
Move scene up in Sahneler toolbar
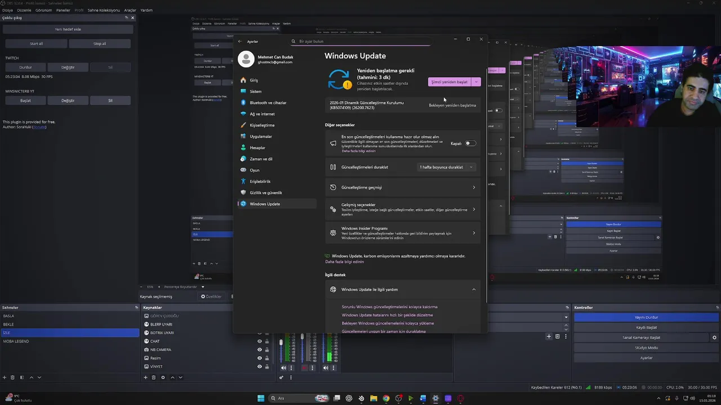32,377
